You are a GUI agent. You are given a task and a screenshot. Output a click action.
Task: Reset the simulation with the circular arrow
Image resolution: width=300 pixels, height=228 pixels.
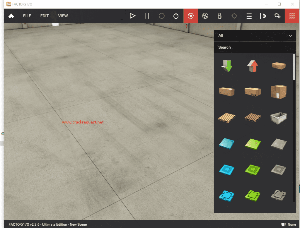click(x=161, y=16)
